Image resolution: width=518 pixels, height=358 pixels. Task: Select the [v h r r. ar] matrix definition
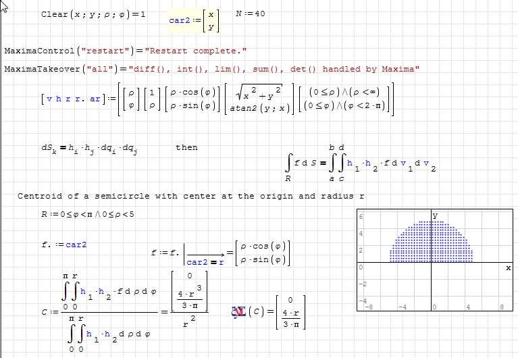(217, 99)
